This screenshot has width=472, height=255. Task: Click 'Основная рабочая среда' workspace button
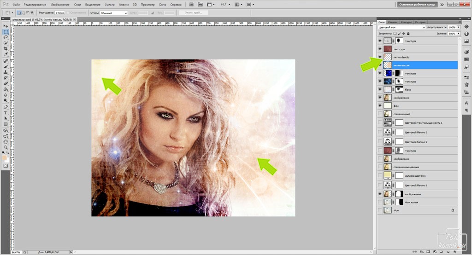coord(418,5)
